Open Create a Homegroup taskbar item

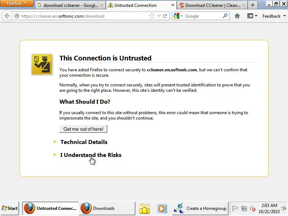[200, 208]
